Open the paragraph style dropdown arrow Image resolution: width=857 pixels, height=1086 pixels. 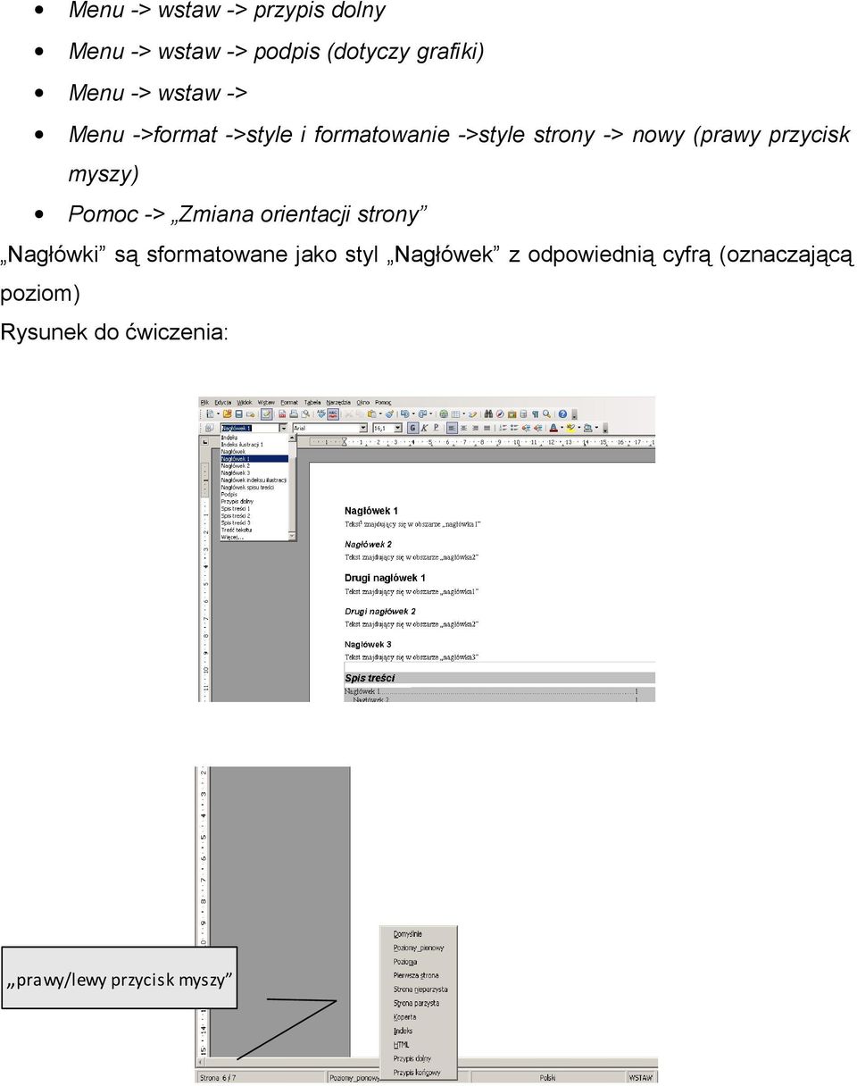point(284,429)
